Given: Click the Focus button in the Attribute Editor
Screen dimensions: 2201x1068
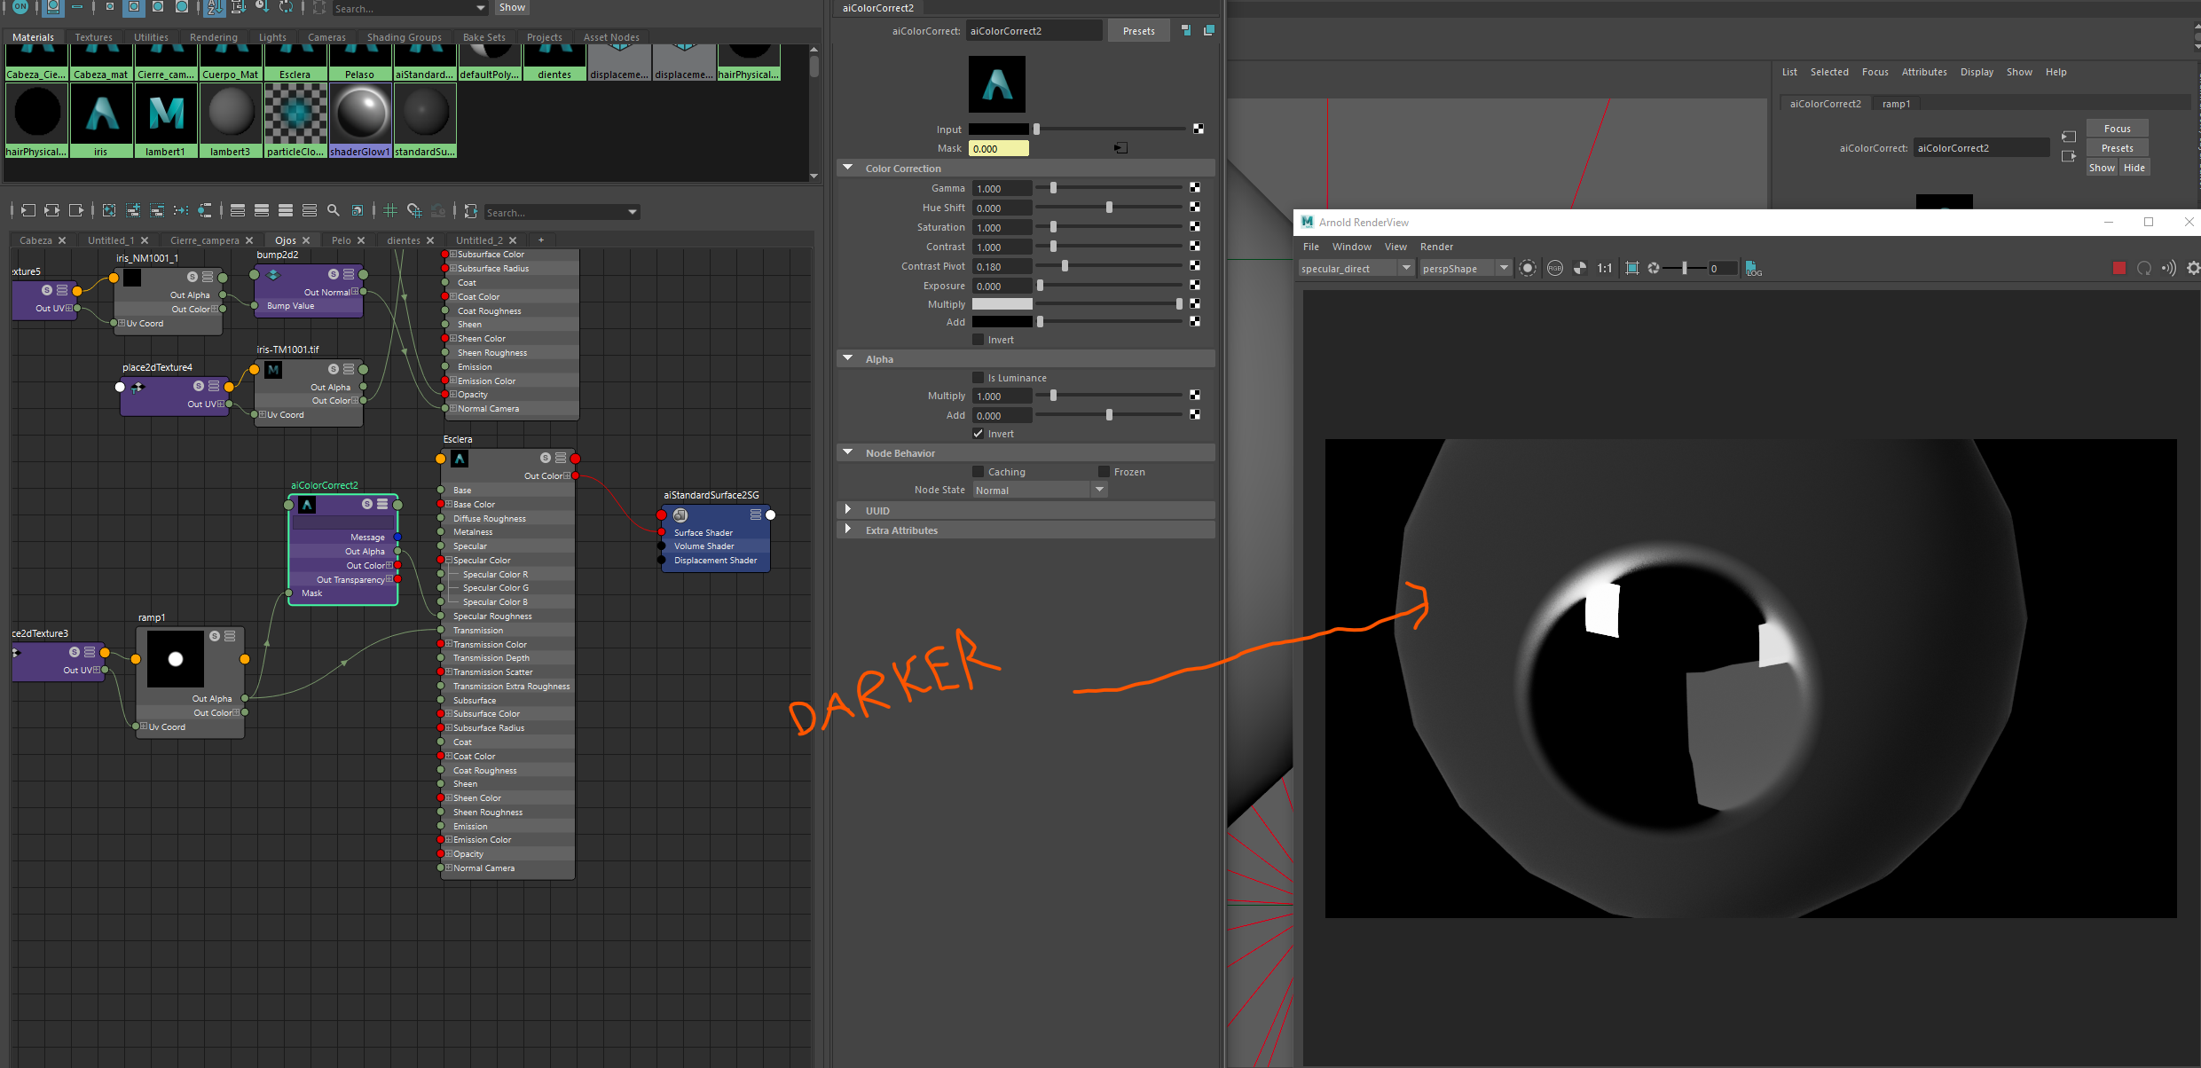Looking at the screenshot, I should point(2117,128).
